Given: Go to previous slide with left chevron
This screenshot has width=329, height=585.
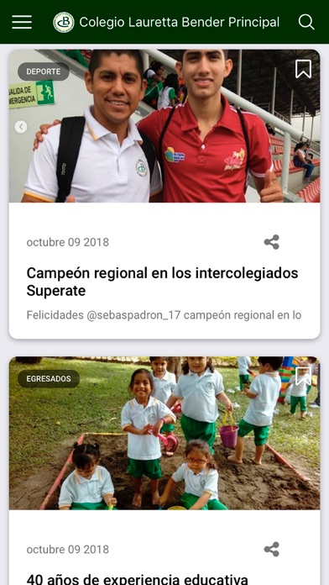Looking at the screenshot, I should tap(21, 127).
